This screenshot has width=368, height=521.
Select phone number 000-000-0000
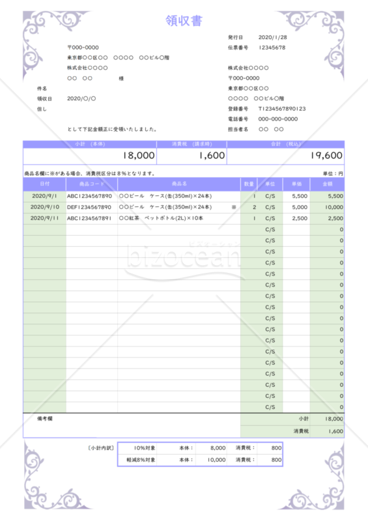click(x=278, y=119)
